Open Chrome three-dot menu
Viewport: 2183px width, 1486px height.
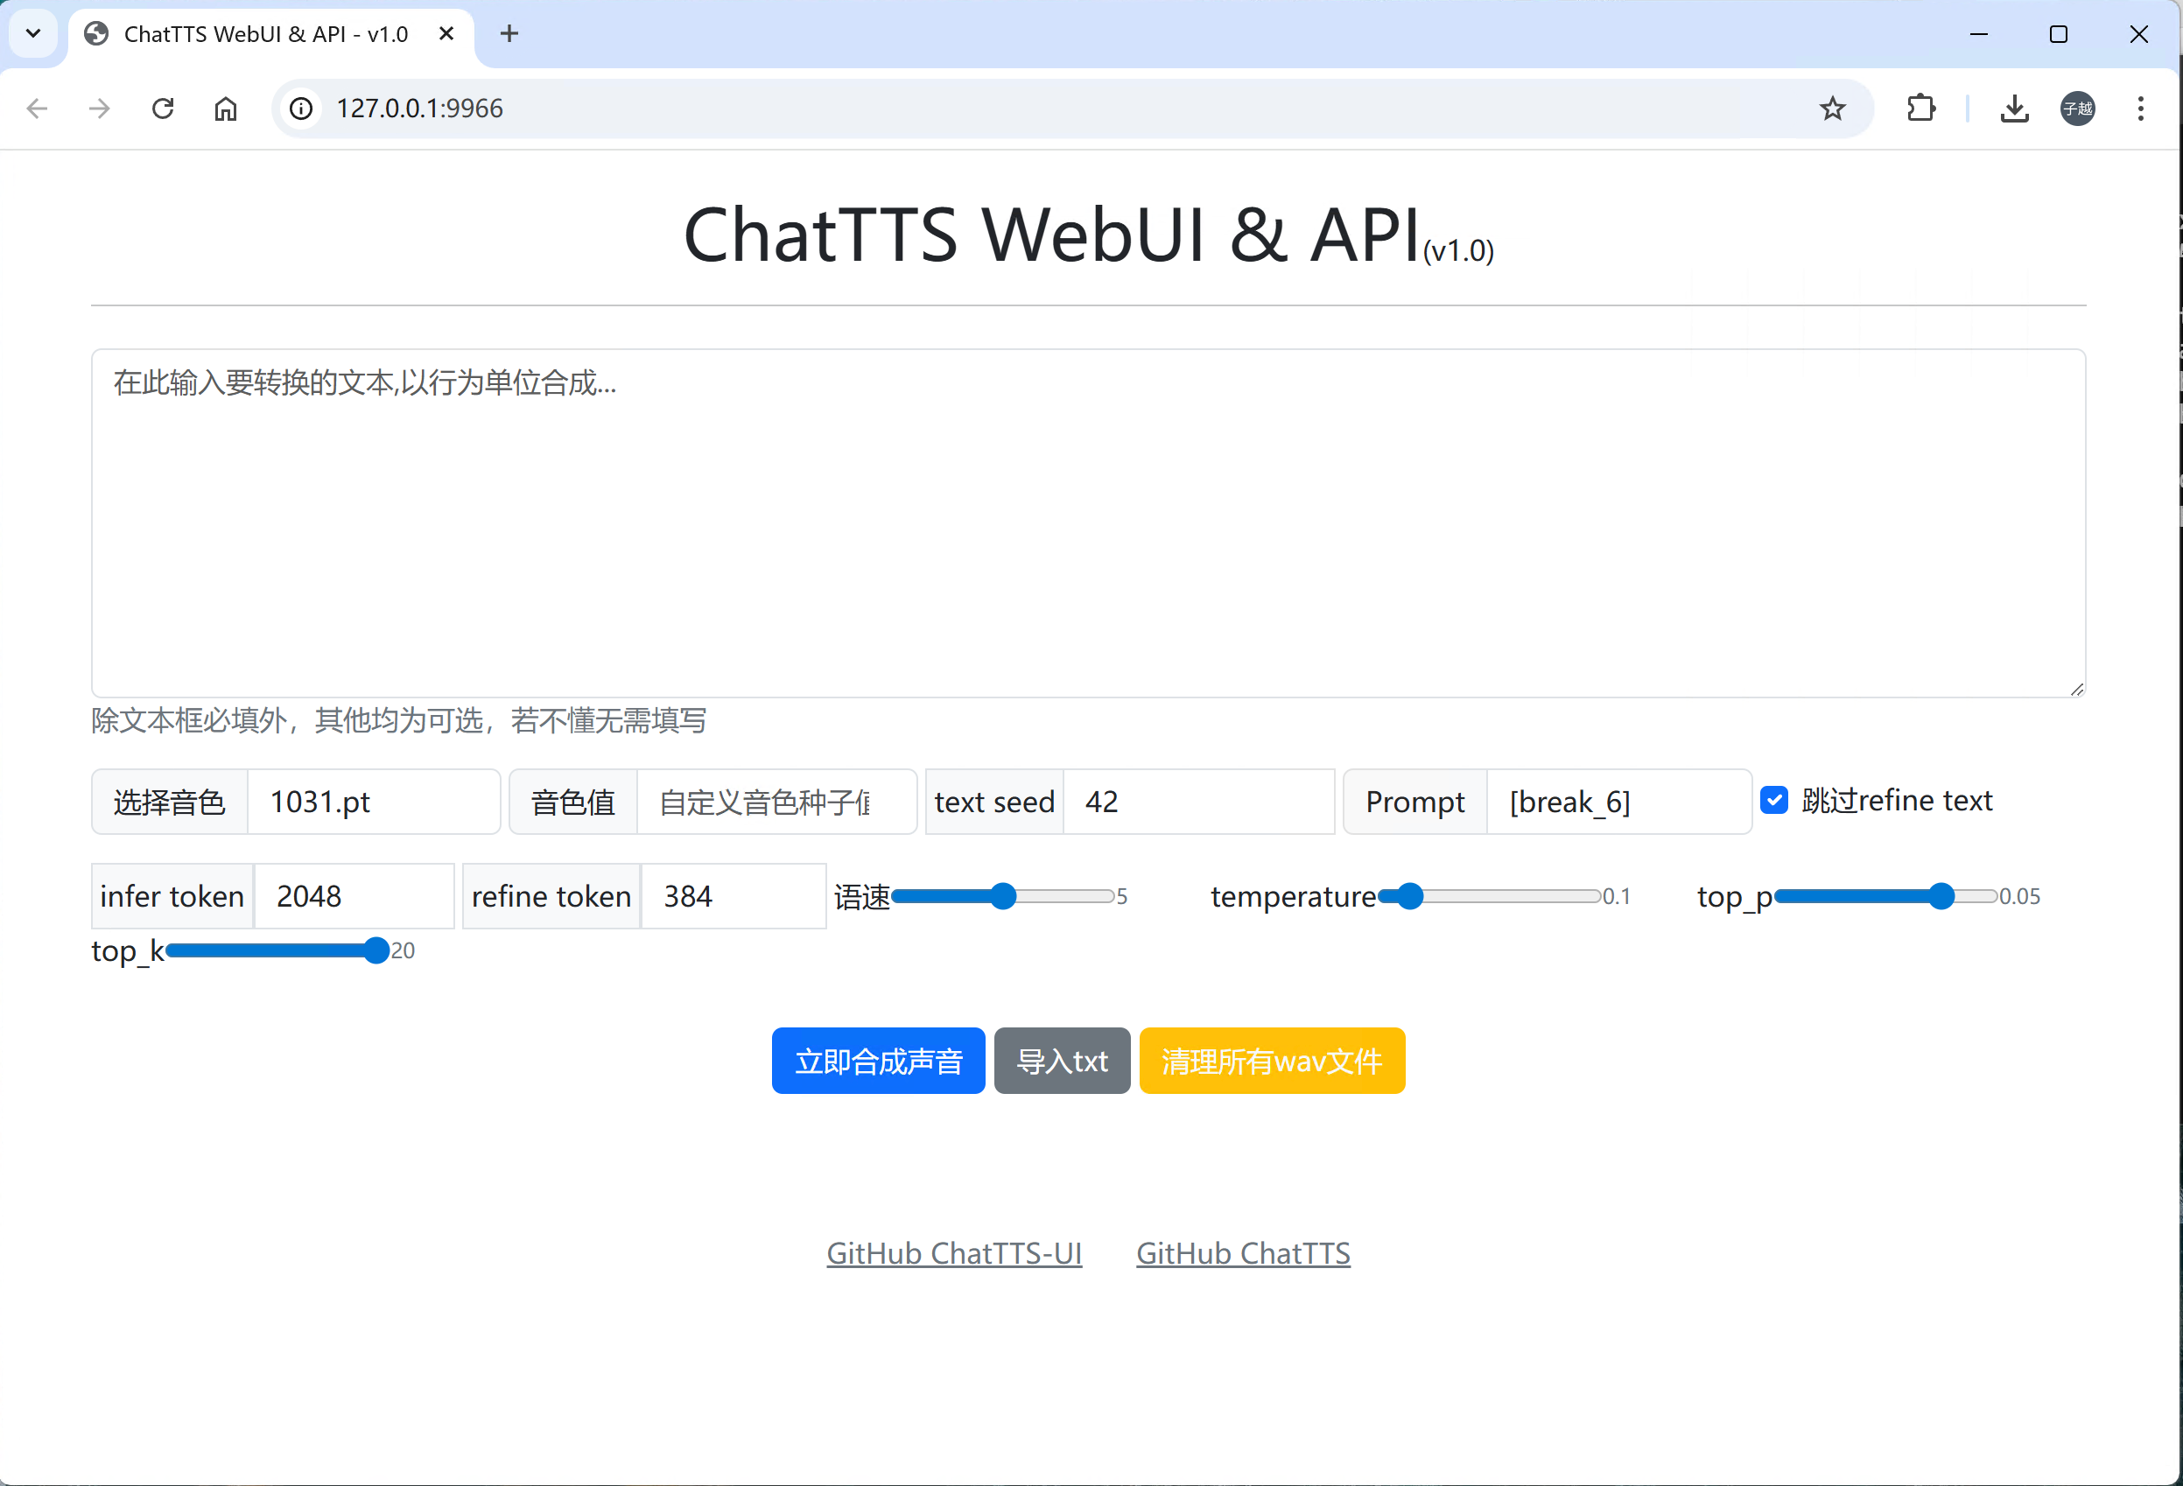(2141, 109)
